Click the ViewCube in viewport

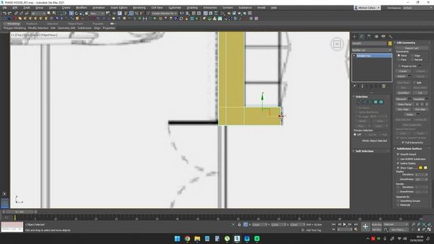(337, 44)
